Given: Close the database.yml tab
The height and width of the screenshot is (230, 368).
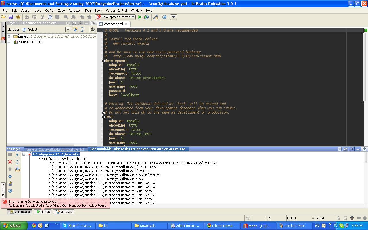Looking at the screenshot, I should 126,24.
